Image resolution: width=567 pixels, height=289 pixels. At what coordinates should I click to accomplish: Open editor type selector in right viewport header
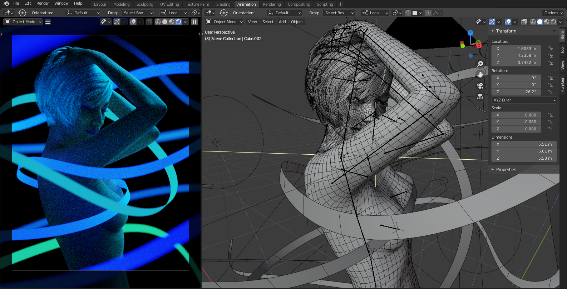(210, 13)
